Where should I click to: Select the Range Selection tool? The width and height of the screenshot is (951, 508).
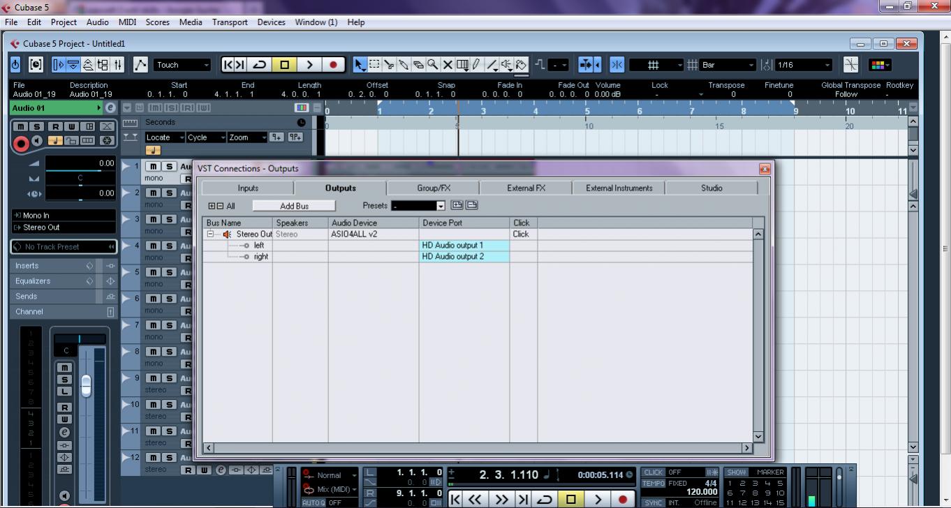pyautogui.click(x=374, y=65)
